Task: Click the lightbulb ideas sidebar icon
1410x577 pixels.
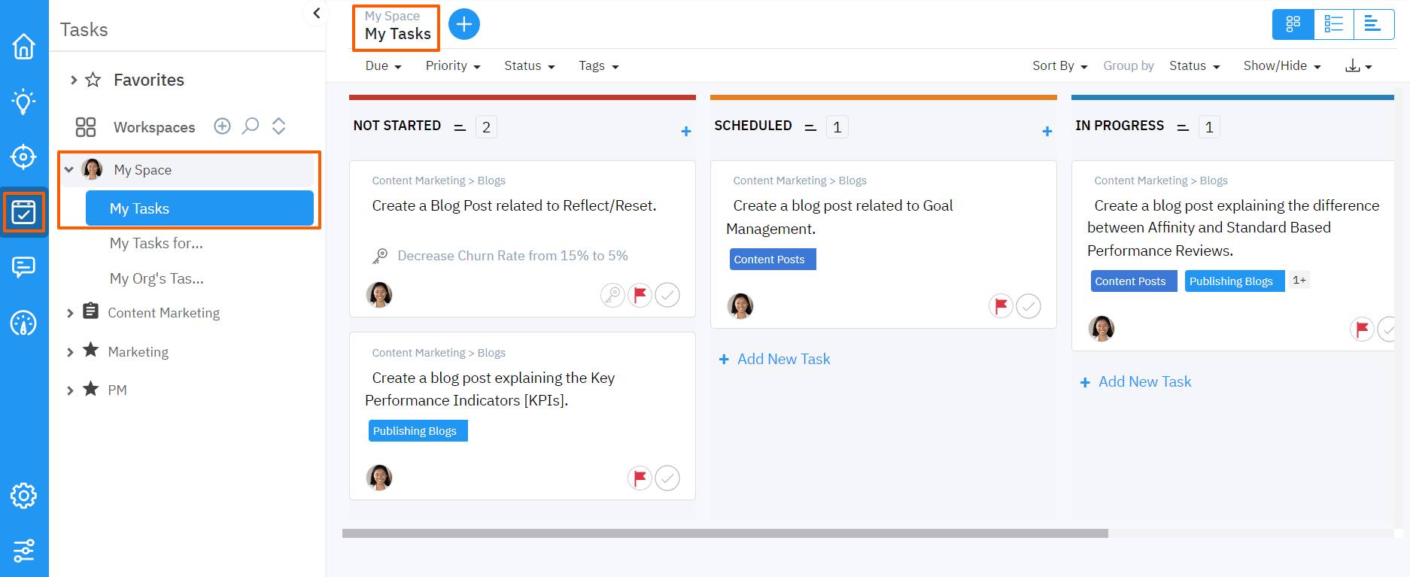Action: 23,102
